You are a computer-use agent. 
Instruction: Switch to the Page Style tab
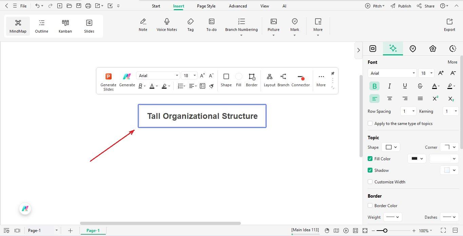pyautogui.click(x=206, y=6)
